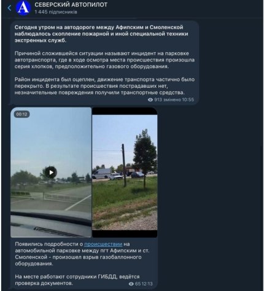Open the channel avatar with letter A
Image resolution: width=264 pixels, height=291 pixels.
click(23, 8)
